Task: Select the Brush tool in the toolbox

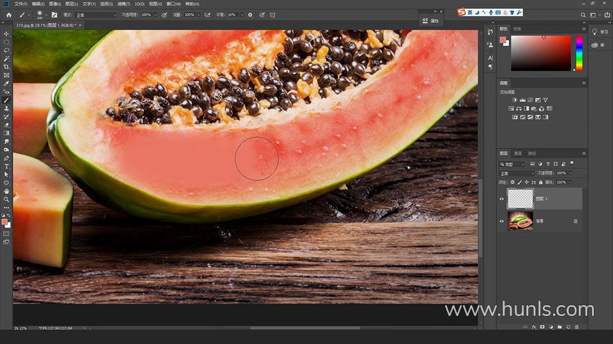Action: click(x=6, y=100)
